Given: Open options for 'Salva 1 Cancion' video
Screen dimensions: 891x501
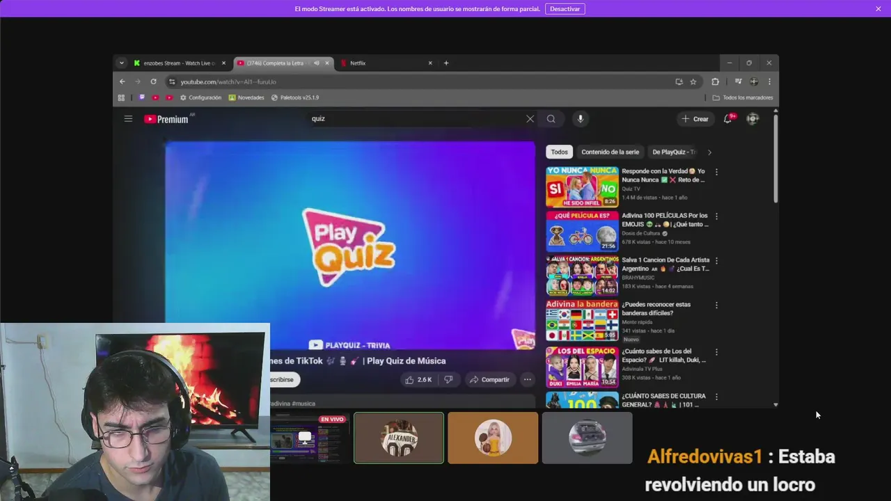Looking at the screenshot, I should pyautogui.click(x=716, y=261).
